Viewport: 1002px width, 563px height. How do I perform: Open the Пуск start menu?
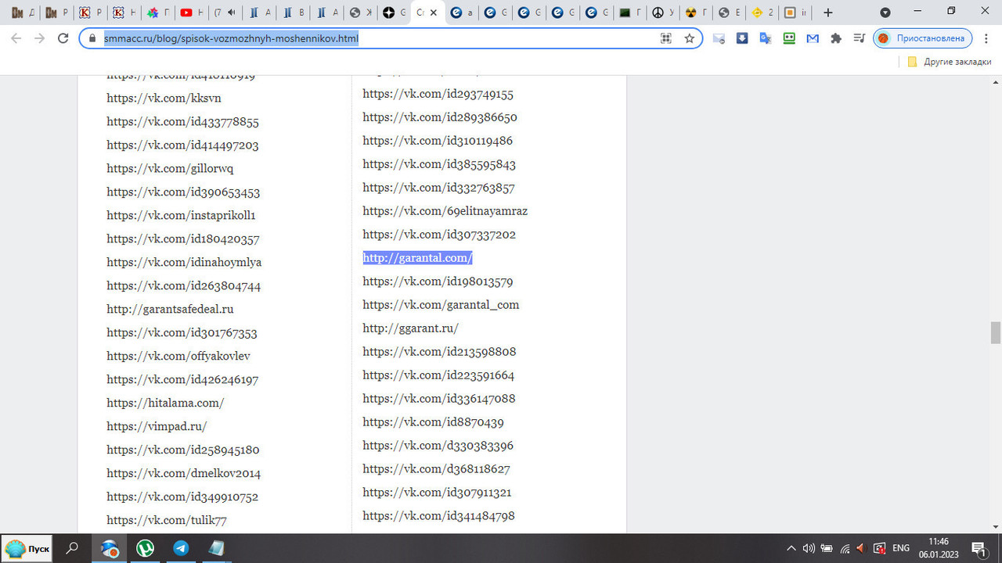[x=27, y=549]
